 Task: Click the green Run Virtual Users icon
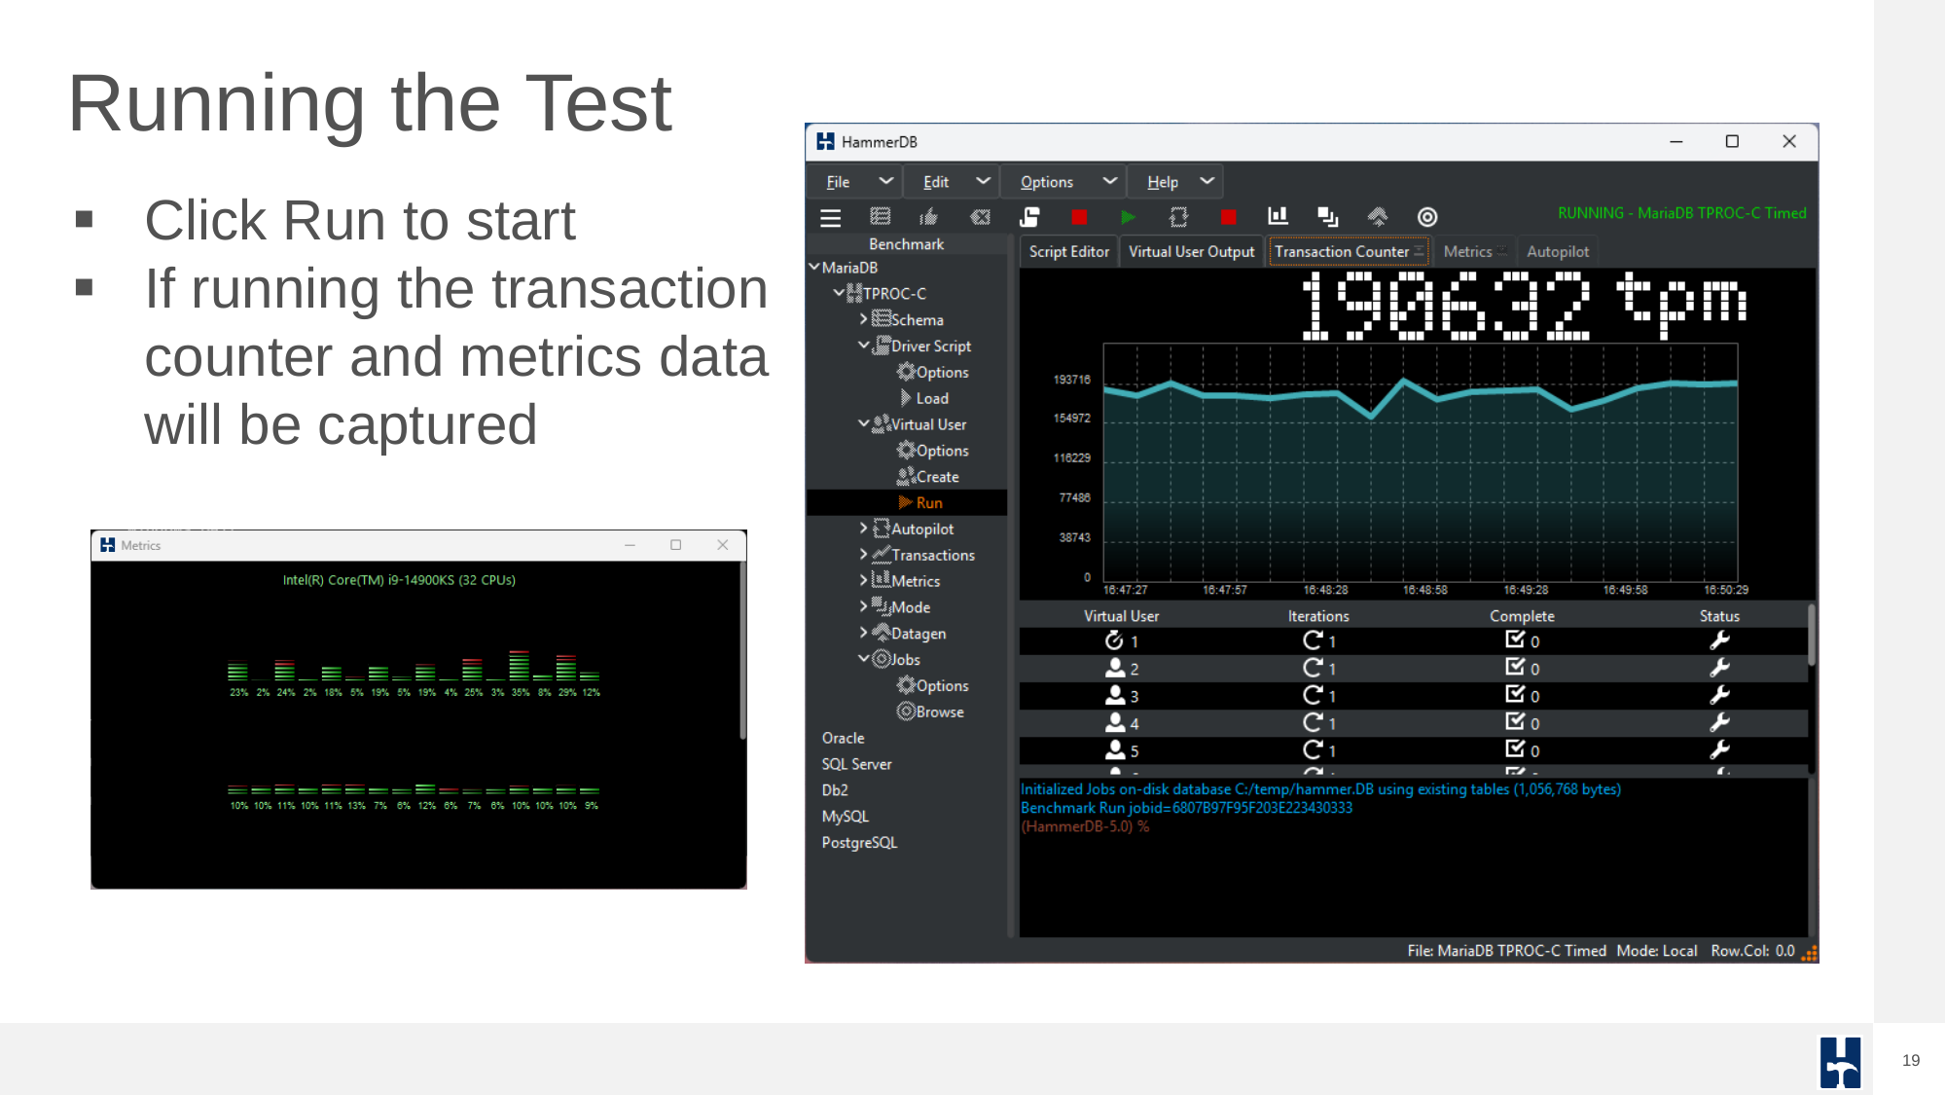click(x=1129, y=217)
